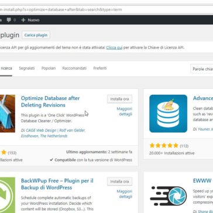
Task: Click the Carica plugin button
Action: [36, 35]
